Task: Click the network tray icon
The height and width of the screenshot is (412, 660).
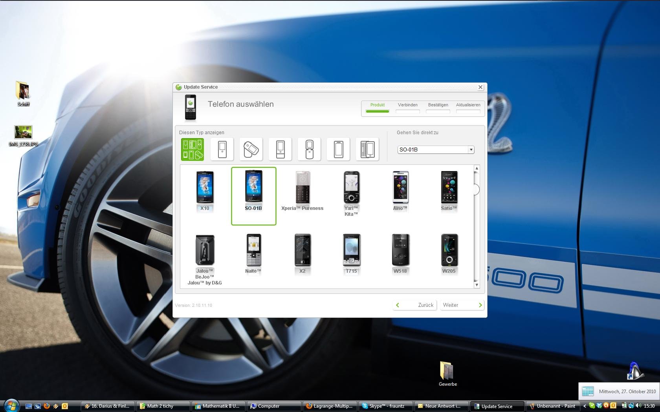Action: coord(631,406)
